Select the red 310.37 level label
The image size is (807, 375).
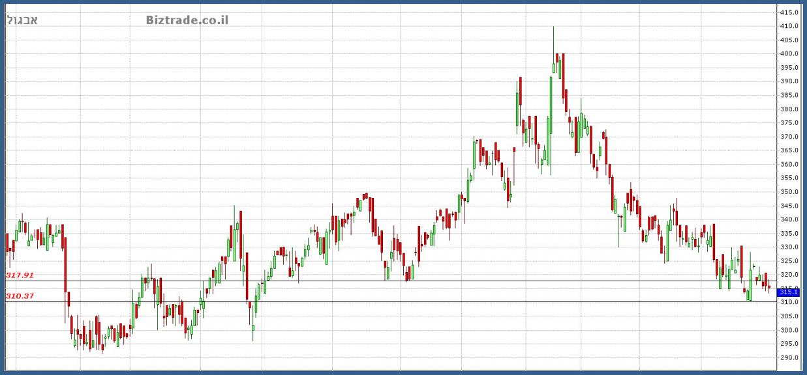coord(20,296)
